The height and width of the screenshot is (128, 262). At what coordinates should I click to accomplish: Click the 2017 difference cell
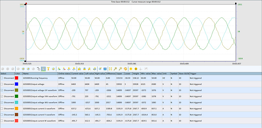coord(111,102)
